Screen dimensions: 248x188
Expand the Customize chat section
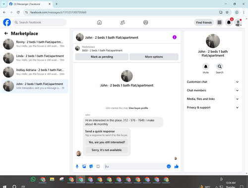tap(213, 82)
